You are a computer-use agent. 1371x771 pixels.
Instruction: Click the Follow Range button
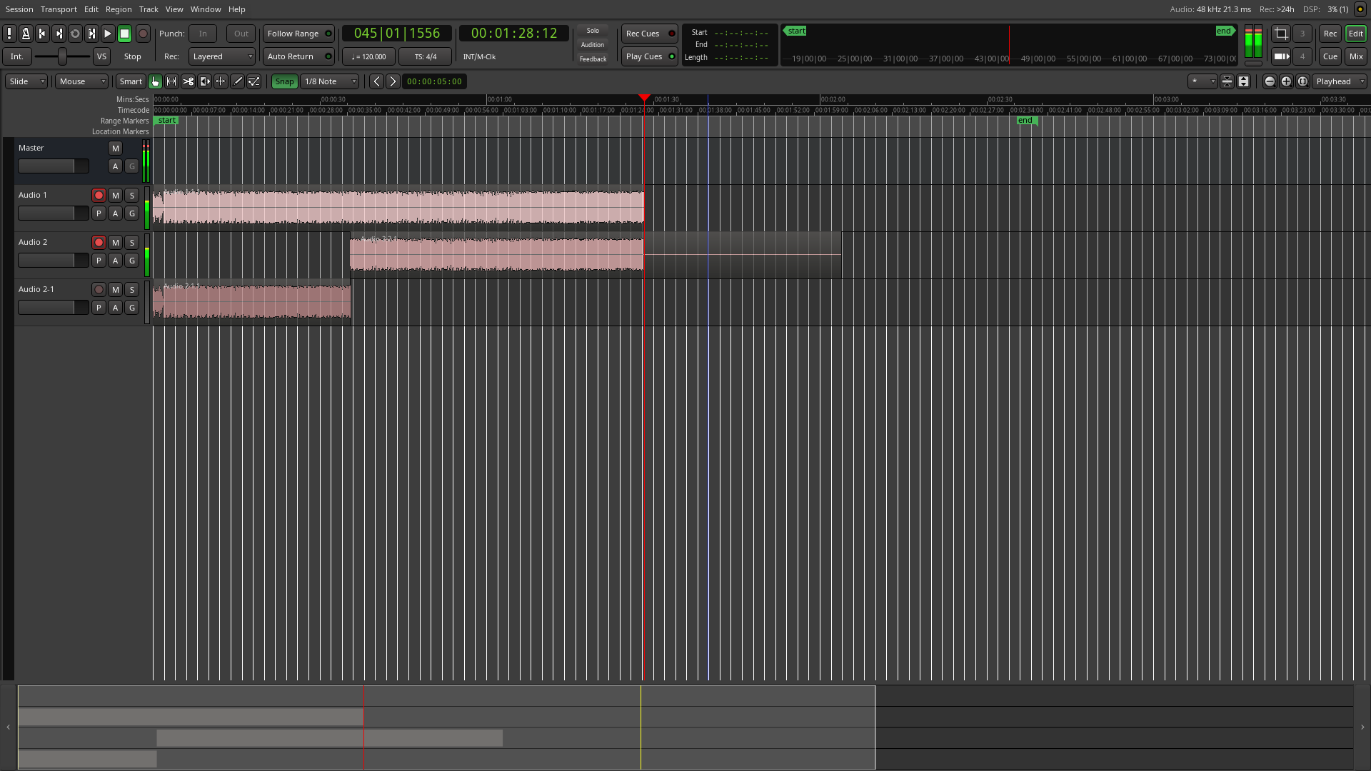[x=293, y=34]
